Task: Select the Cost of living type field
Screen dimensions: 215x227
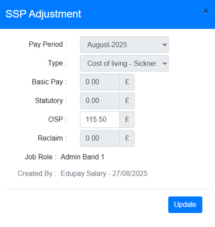Action: click(124, 63)
